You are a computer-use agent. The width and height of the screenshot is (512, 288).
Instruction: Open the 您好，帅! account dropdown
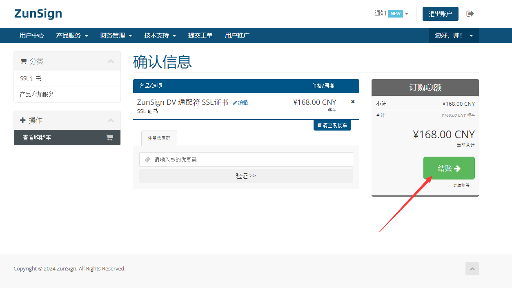pos(454,35)
